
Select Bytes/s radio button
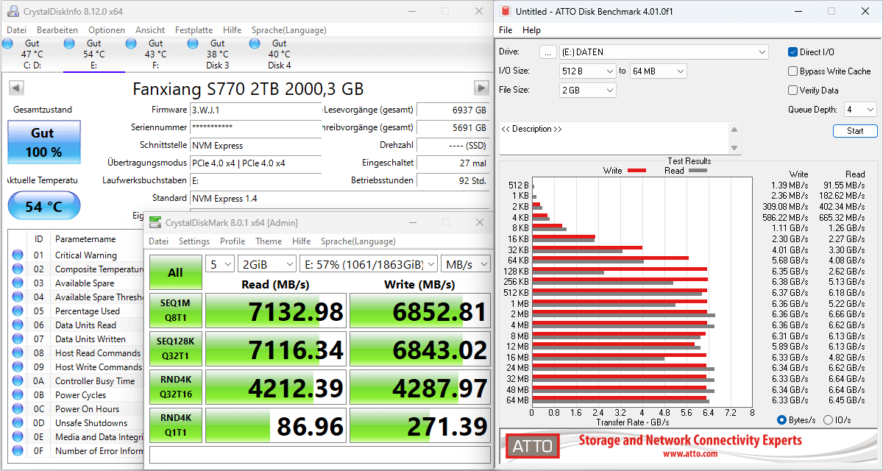point(781,420)
